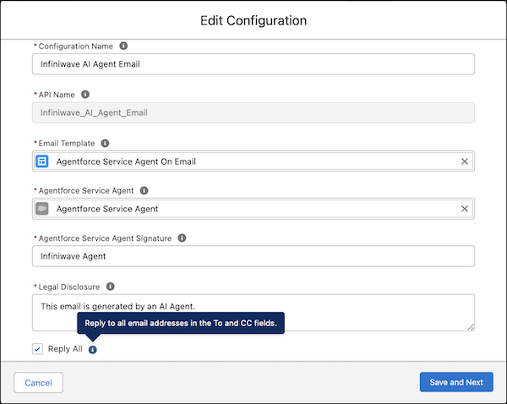This screenshot has height=404, width=507.
Task: Click the Reply All tooltip text
Action: click(x=181, y=323)
